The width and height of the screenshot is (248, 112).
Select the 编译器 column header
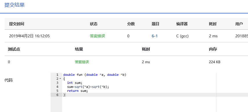(x=182, y=24)
